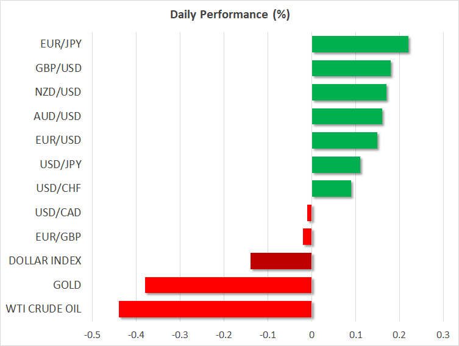
Task: Select the EUR/JPY category label
Action: pos(62,44)
